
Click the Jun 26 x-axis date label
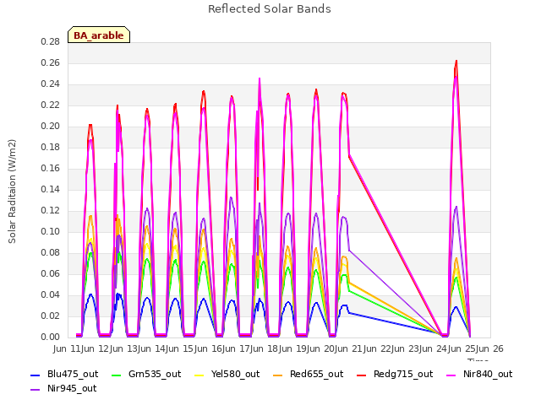click(490, 348)
